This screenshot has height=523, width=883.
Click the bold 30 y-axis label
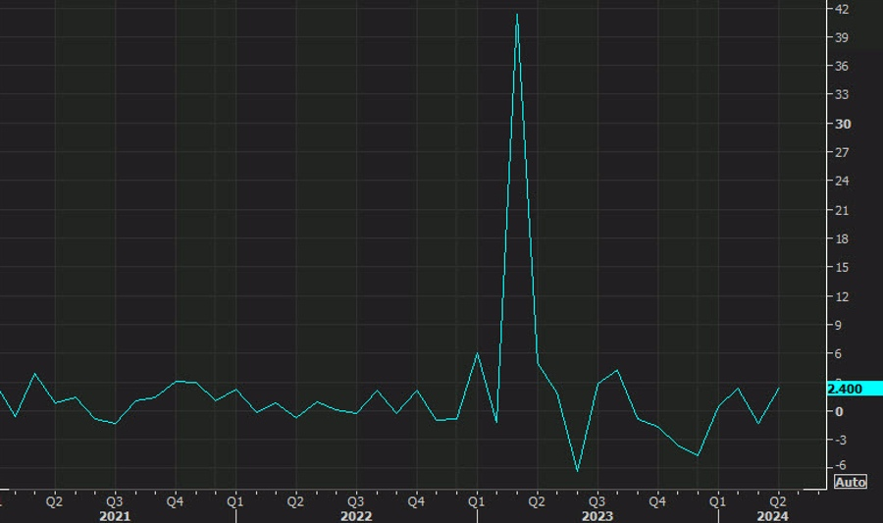click(x=843, y=124)
